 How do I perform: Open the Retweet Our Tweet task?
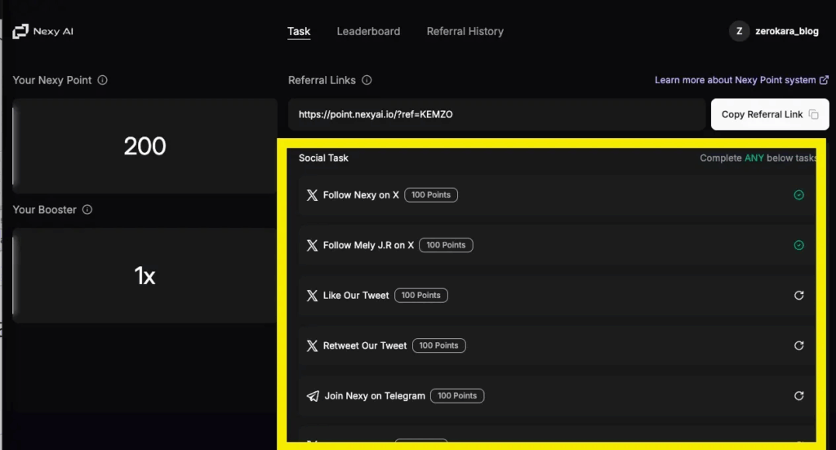pos(557,345)
